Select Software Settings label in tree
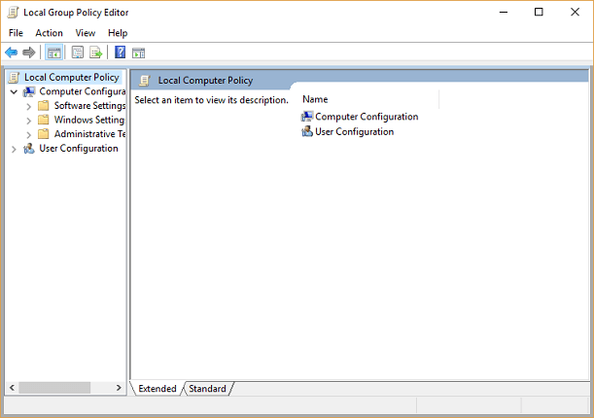Viewport: 594px width, 418px height. point(89,106)
